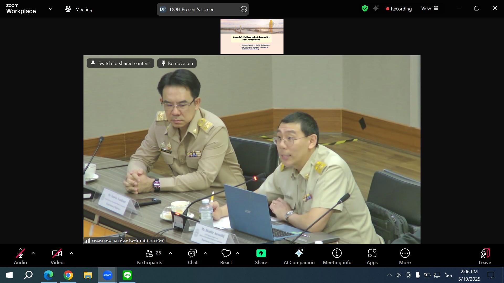Open Zoom Workplace dropdown chevron
The height and width of the screenshot is (283, 504).
tap(51, 9)
